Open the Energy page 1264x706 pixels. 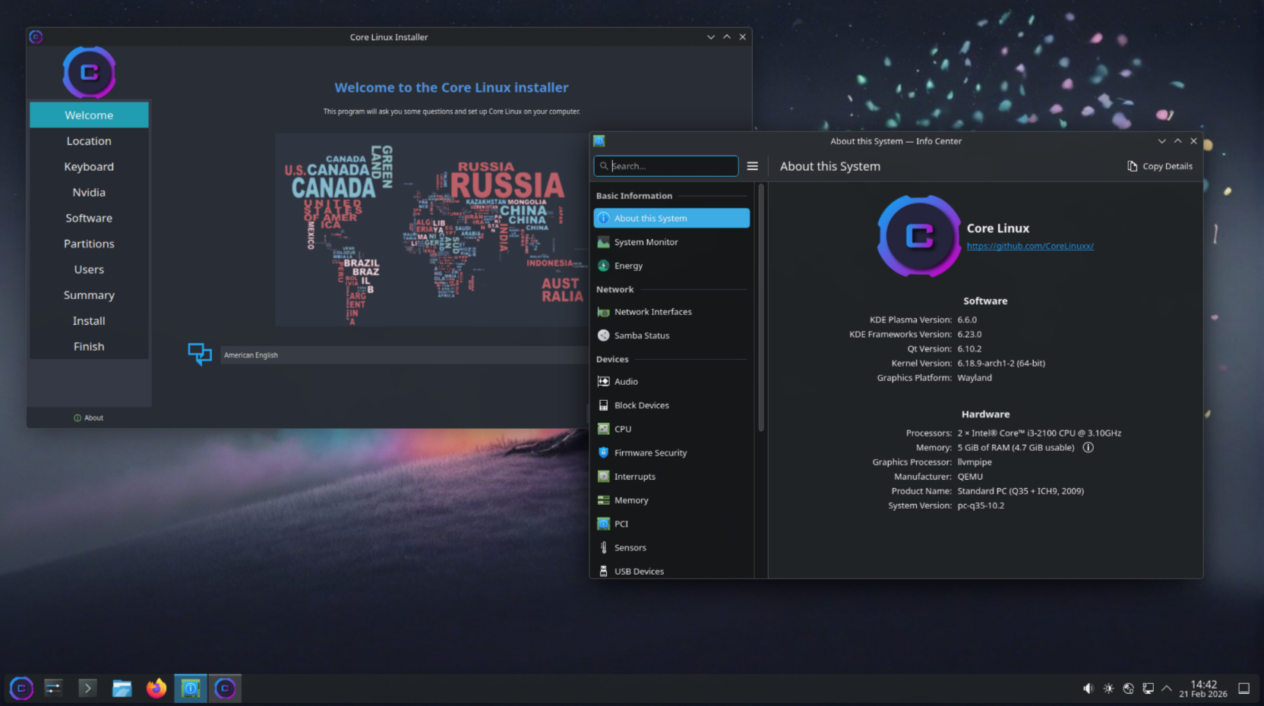pyautogui.click(x=628, y=266)
